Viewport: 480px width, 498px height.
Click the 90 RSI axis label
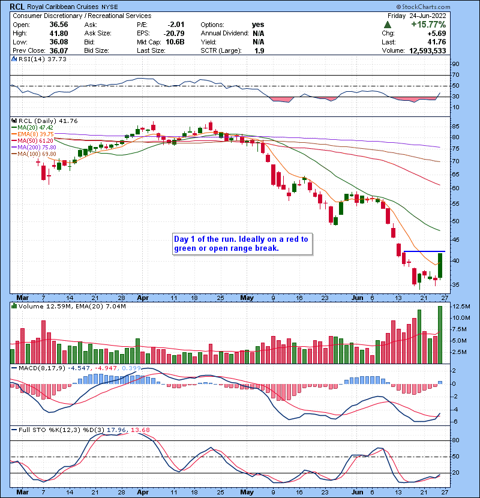point(455,64)
